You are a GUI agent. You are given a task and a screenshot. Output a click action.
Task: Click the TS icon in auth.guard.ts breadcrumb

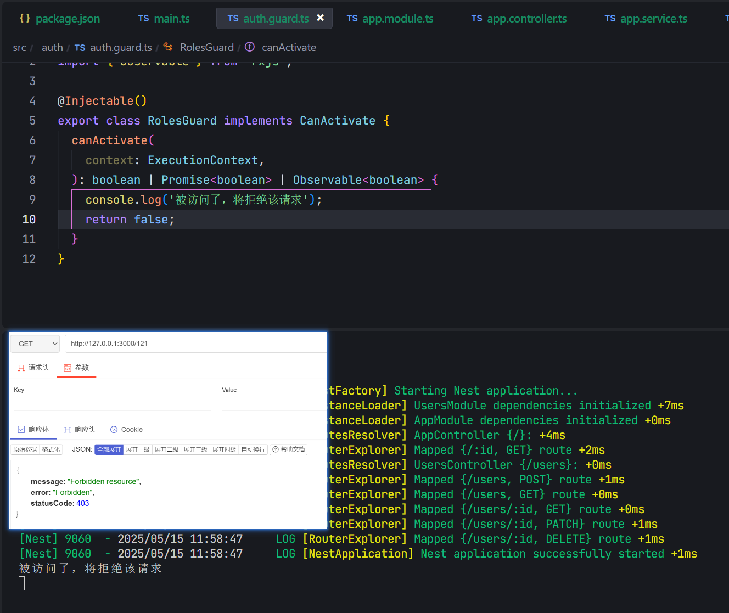80,48
